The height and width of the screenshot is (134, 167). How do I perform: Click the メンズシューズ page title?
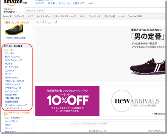tap(46, 22)
